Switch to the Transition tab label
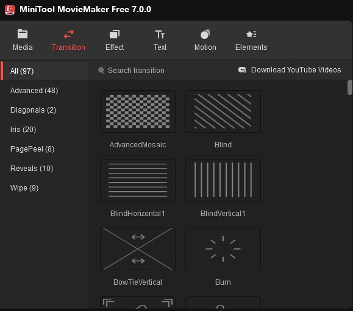This screenshot has height=311, width=353. 68,47
